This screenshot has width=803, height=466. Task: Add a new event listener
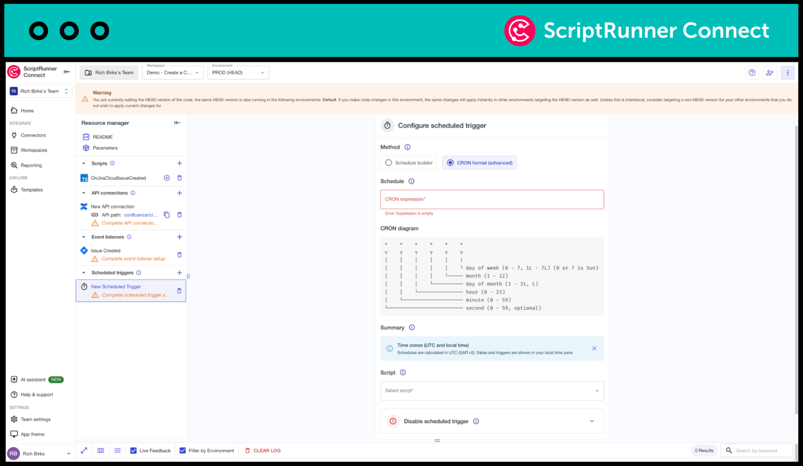[x=179, y=237]
